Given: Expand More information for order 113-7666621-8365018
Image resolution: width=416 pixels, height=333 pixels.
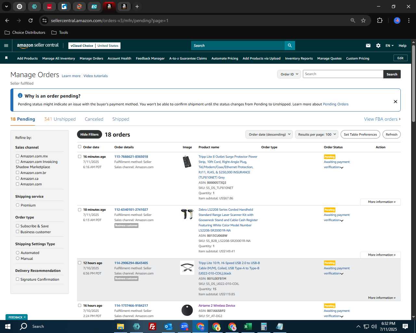Looking at the screenshot, I should pyautogui.click(x=382, y=202).
